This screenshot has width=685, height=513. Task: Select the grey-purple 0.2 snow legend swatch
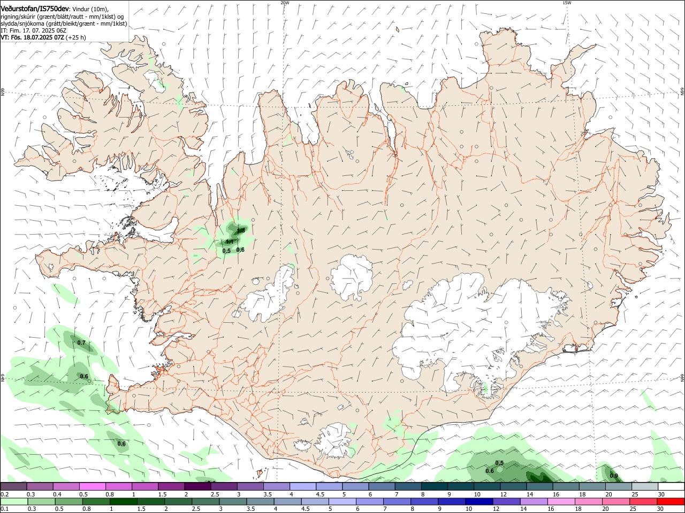point(13,487)
